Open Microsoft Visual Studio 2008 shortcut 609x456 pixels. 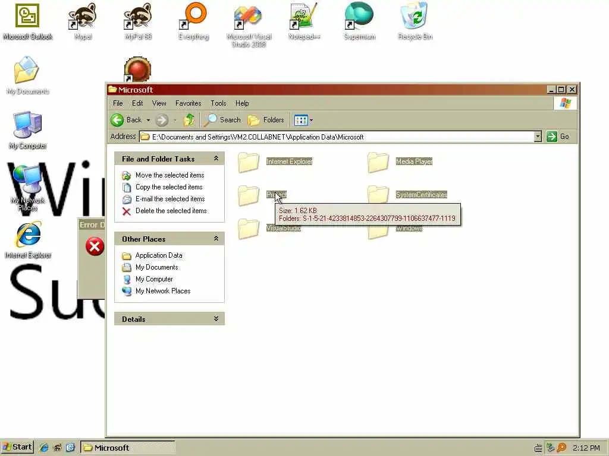pos(249,25)
